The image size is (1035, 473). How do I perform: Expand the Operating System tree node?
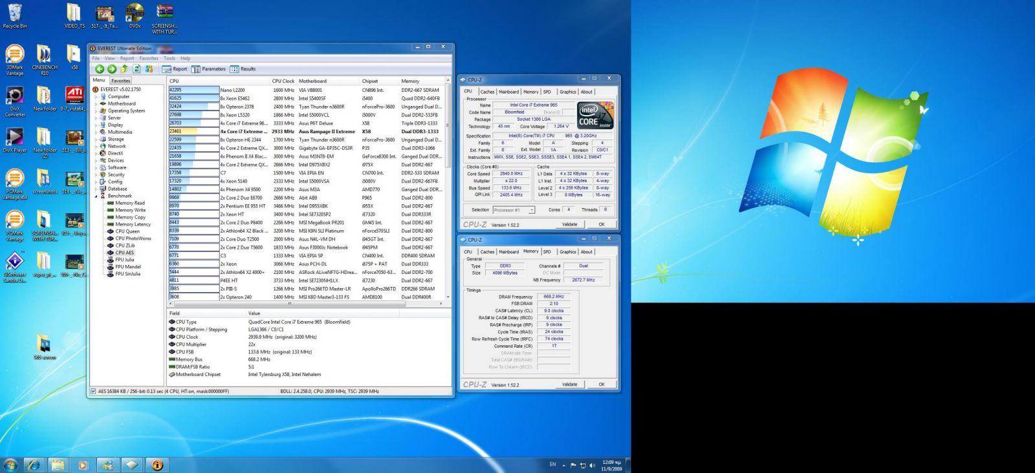pyautogui.click(x=96, y=111)
